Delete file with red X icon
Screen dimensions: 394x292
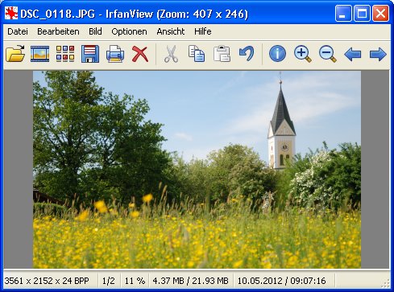140,54
